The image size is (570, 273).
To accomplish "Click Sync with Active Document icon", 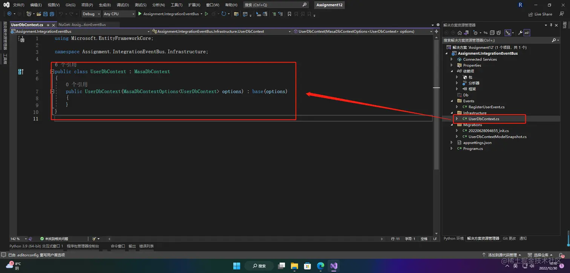I will tap(486, 33).
